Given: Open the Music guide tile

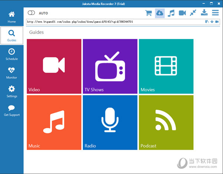Looking at the screenshot, I should (54, 123).
